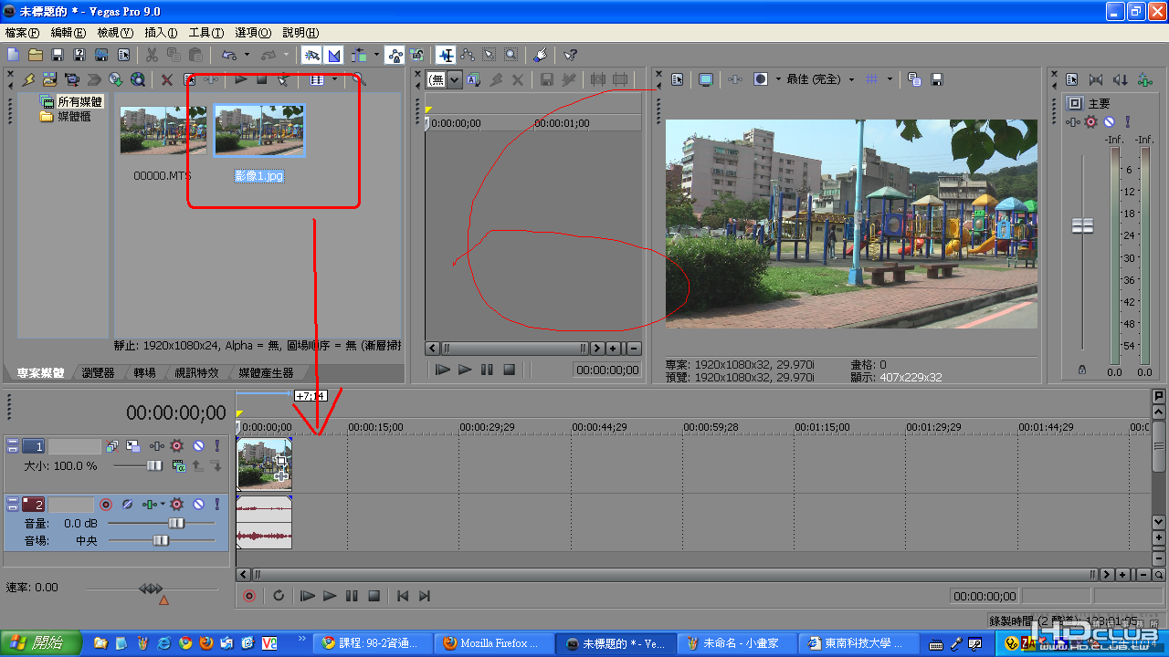Save preview snapshot to file icon
1169x657 pixels.
[x=937, y=79]
